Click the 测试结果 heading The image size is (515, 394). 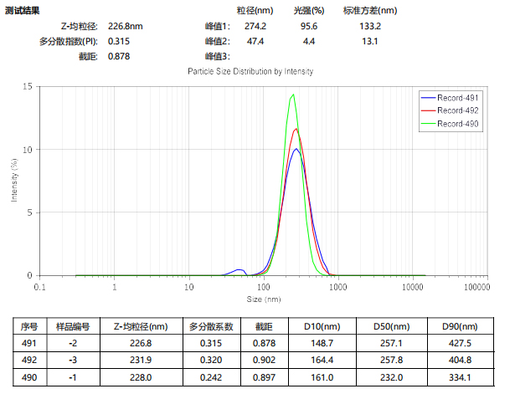(x=22, y=10)
